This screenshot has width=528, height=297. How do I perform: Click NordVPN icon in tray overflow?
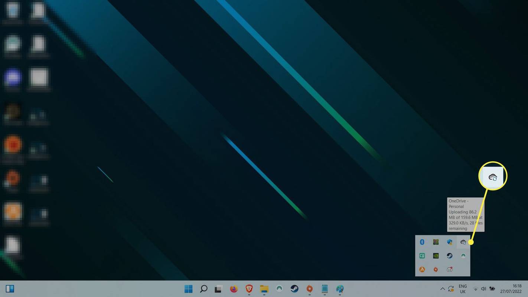point(463,256)
